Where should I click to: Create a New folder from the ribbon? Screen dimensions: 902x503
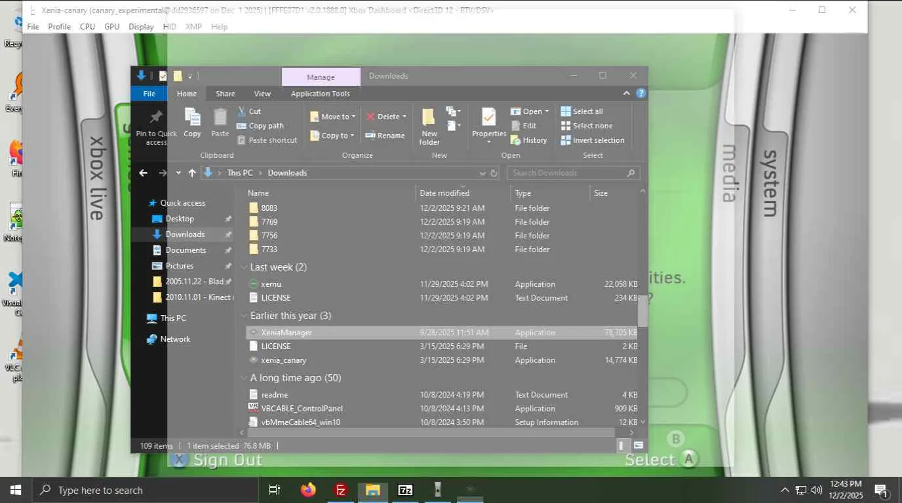click(x=429, y=128)
